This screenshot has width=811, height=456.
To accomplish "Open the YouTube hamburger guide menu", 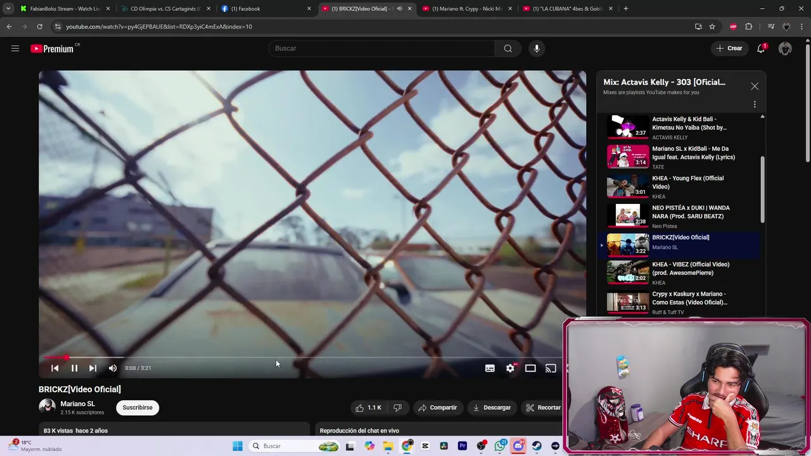I will pos(15,48).
